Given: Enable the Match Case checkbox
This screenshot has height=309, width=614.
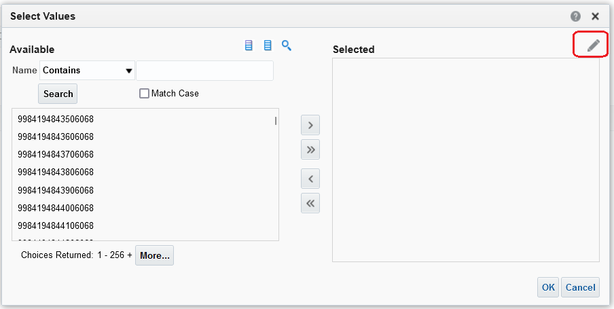Looking at the screenshot, I should point(144,94).
